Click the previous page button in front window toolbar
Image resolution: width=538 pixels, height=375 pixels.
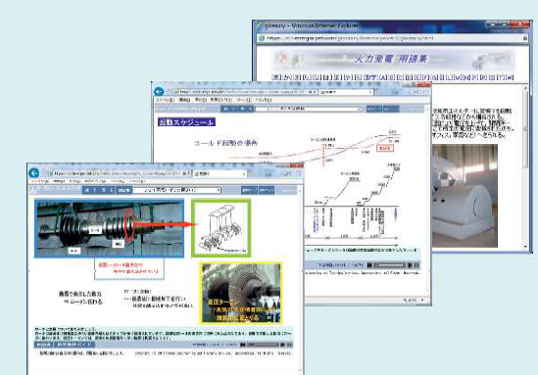tap(250, 190)
